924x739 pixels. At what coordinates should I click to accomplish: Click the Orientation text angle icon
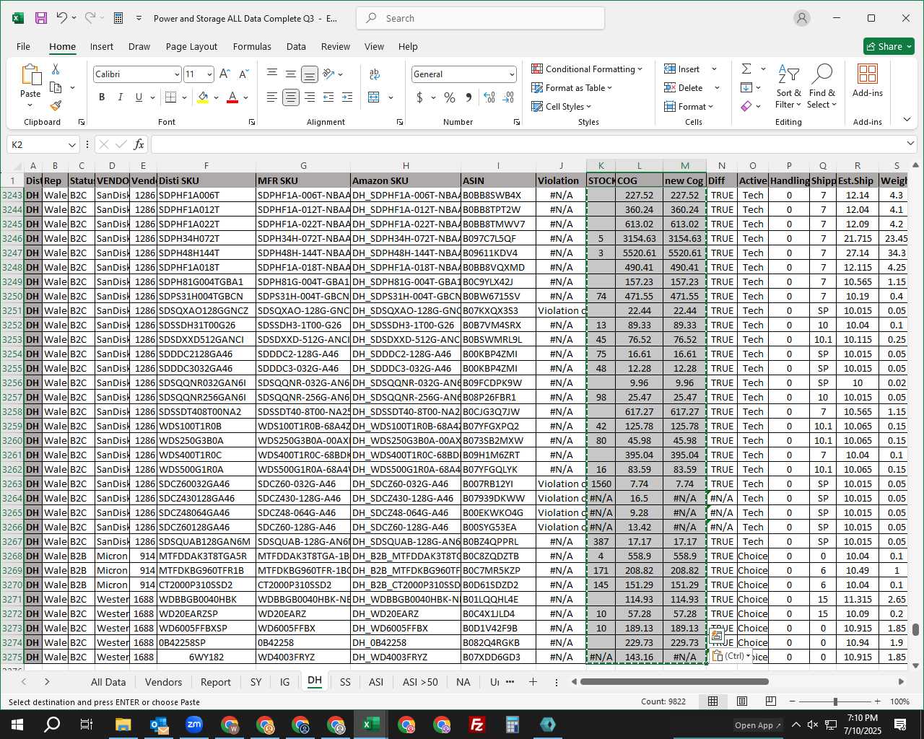coord(328,74)
